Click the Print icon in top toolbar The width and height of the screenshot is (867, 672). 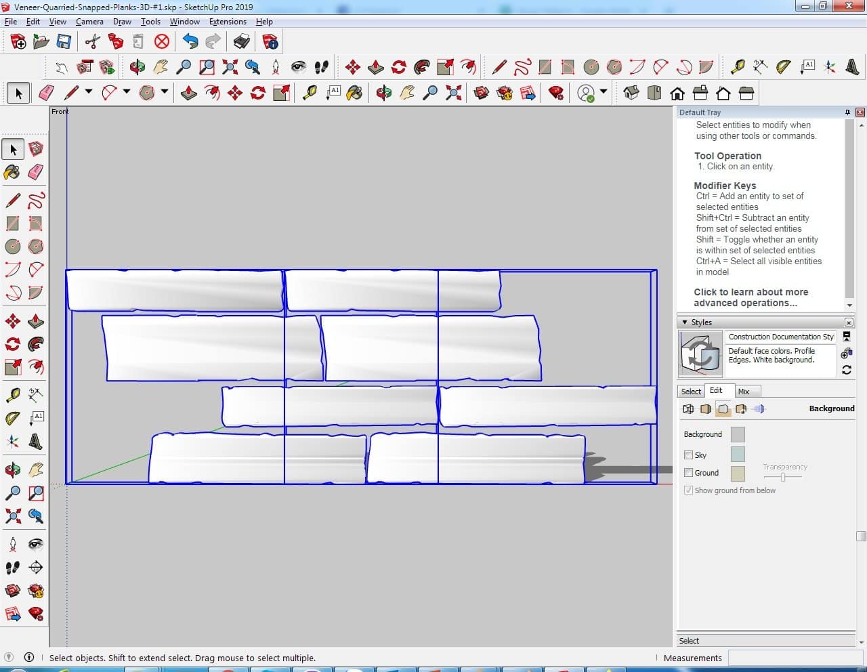click(242, 42)
